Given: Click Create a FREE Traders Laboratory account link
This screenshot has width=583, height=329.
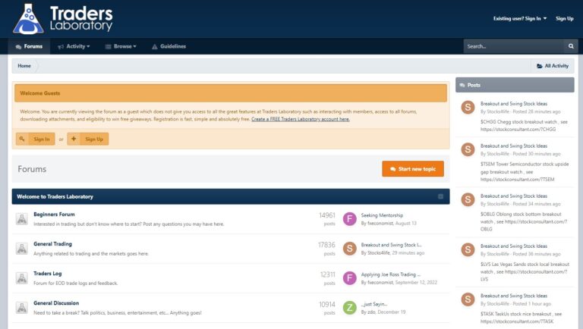Looking at the screenshot, I should point(301,119).
